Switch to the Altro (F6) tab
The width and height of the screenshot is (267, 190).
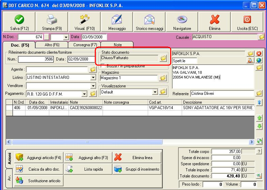click(x=52, y=45)
